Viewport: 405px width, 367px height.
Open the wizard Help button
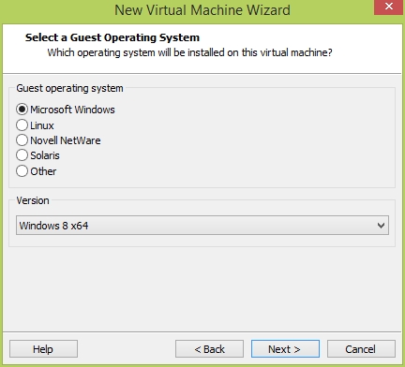43,349
